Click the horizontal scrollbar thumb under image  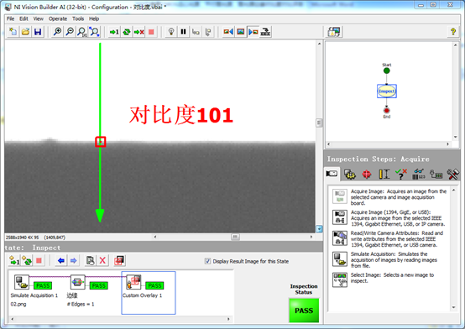[235, 237]
